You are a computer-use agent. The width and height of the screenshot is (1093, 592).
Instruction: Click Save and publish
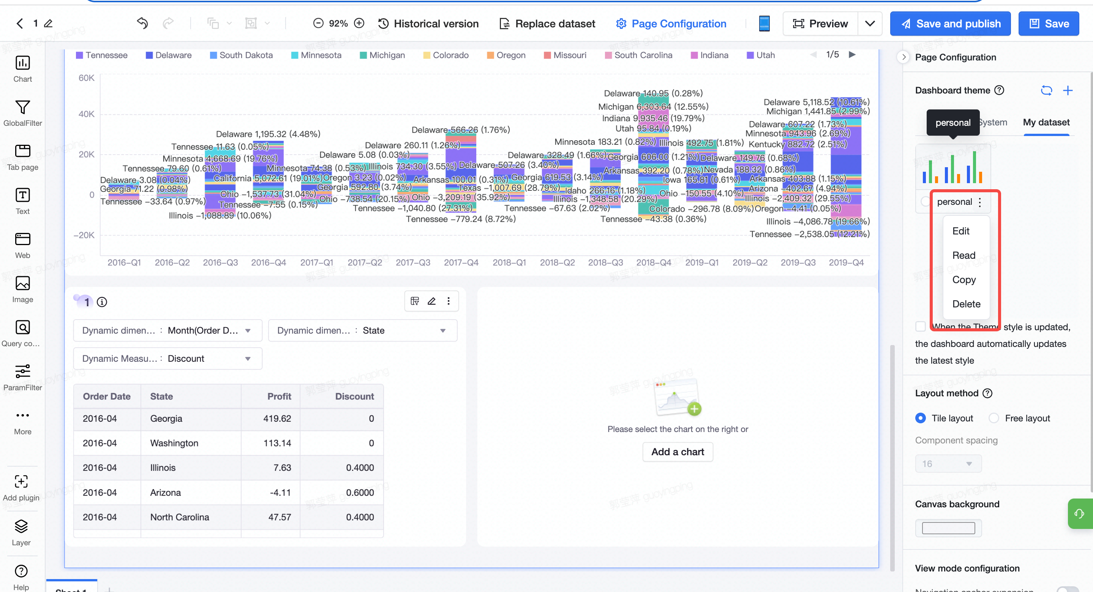pyautogui.click(x=950, y=23)
